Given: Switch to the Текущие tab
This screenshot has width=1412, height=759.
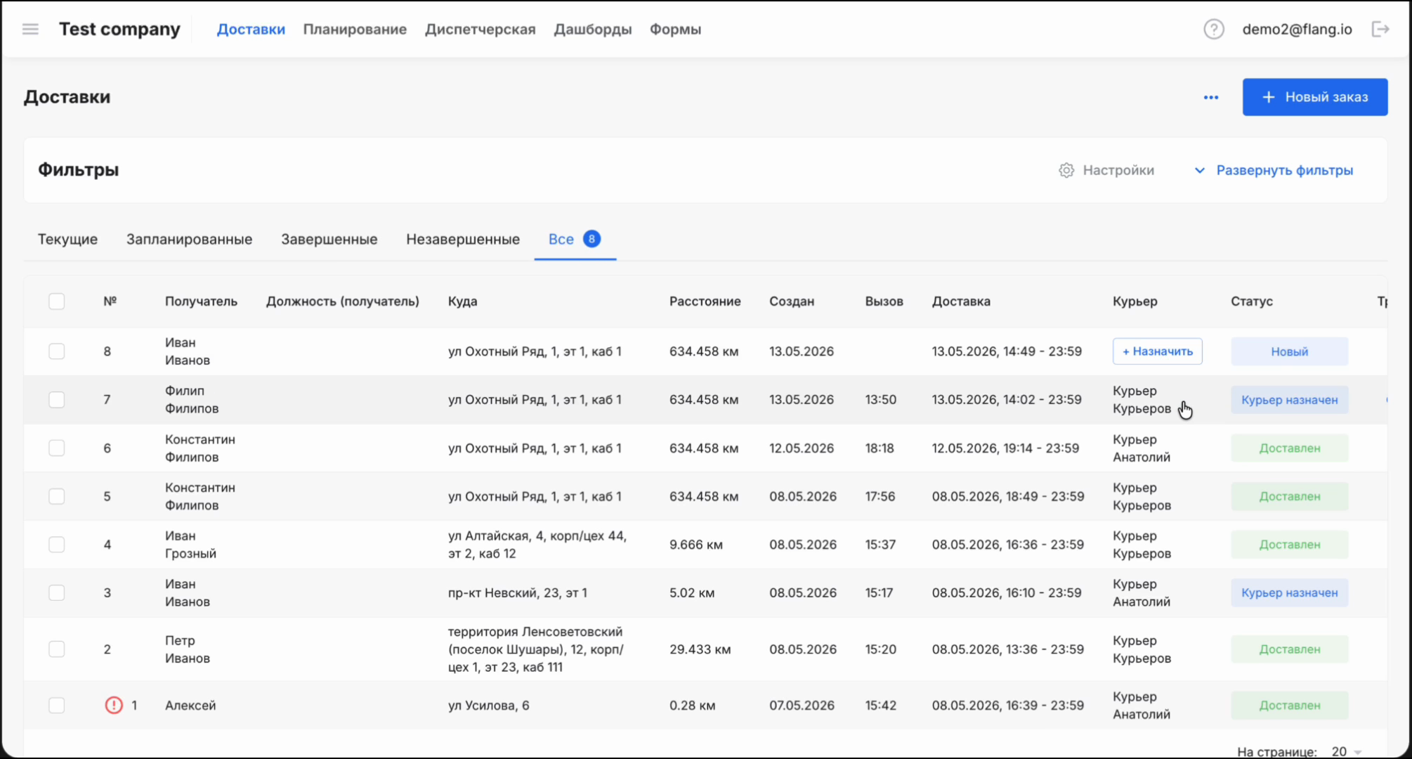Looking at the screenshot, I should click(67, 239).
